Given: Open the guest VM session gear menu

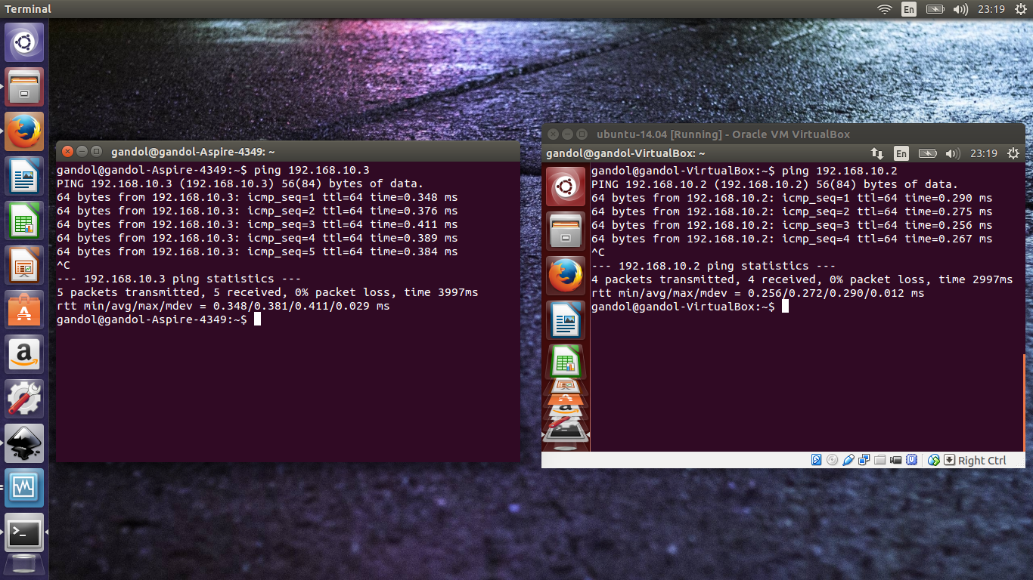Looking at the screenshot, I should coord(1013,153).
